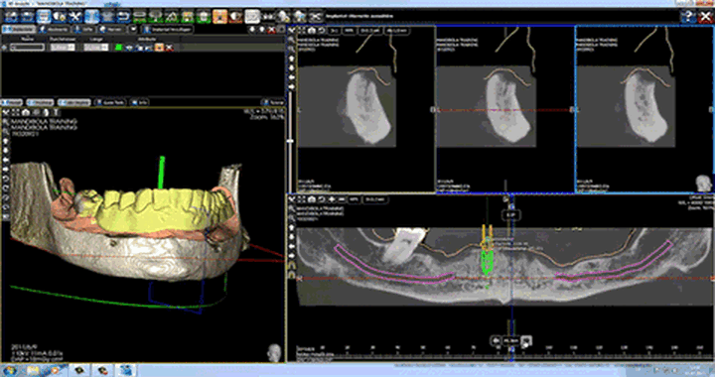Toggle the orange attribute icon in implant row
Image resolution: width=715 pixels, height=377 pixels.
coord(159,47)
